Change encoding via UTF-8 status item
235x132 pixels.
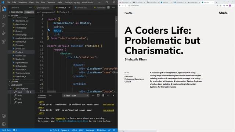click(x=74, y=130)
